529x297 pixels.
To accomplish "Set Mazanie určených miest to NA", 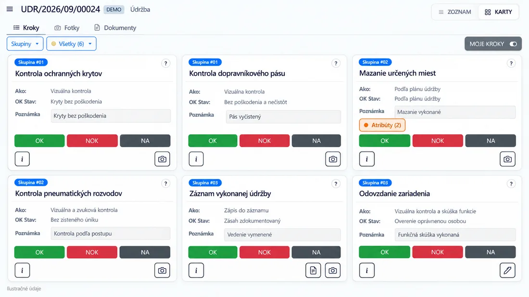I will tap(491, 141).
